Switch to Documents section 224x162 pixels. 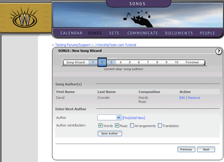click(179, 33)
